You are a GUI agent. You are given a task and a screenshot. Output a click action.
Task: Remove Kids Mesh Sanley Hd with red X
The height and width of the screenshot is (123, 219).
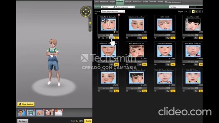pos(119,15)
